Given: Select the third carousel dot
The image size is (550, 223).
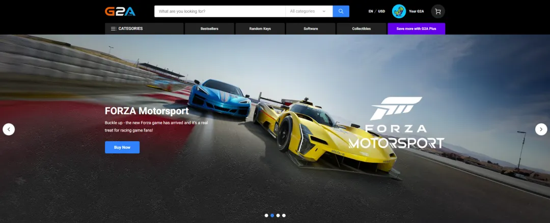Looking at the screenshot, I should 278,215.
